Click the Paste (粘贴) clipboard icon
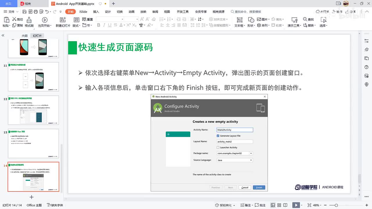The image size is (372, 209). pyautogui.click(x=7, y=19)
